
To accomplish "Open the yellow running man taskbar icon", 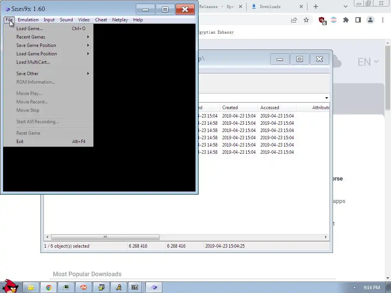I will point(119,288).
